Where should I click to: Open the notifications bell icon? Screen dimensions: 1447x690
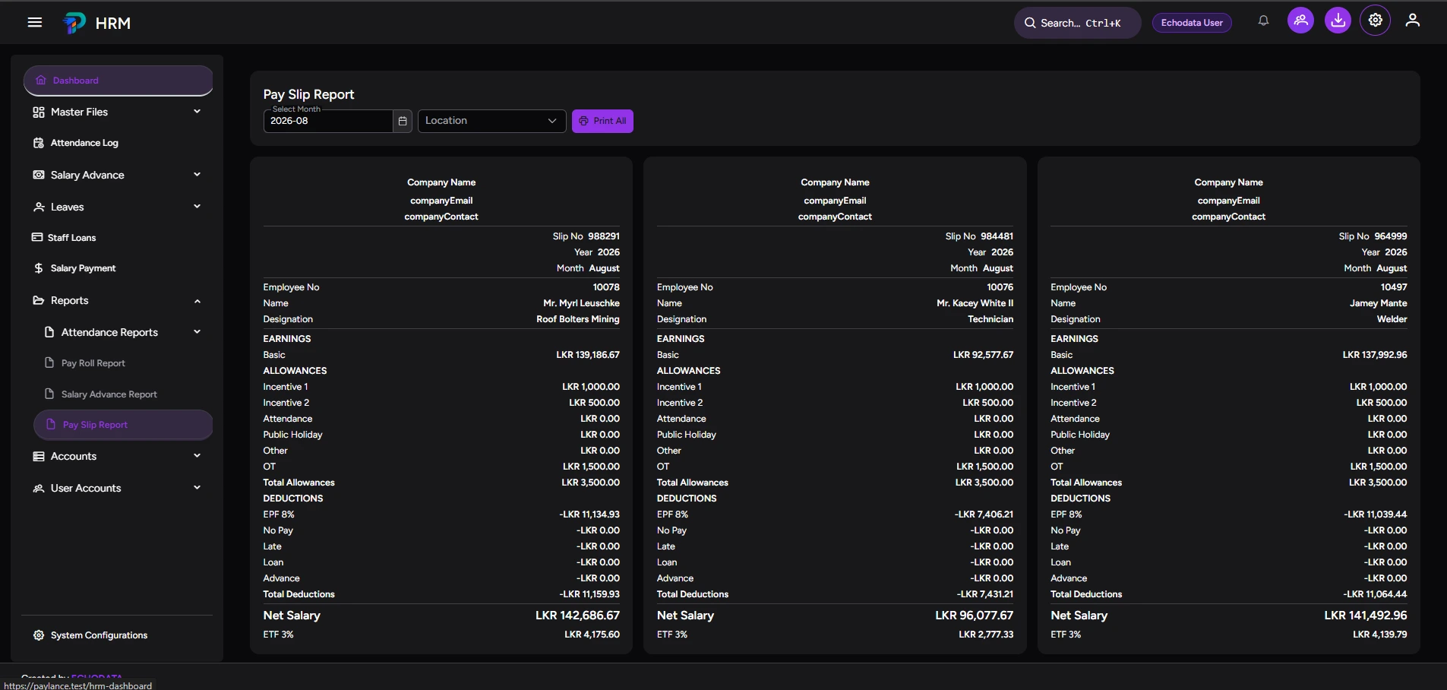pyautogui.click(x=1263, y=21)
